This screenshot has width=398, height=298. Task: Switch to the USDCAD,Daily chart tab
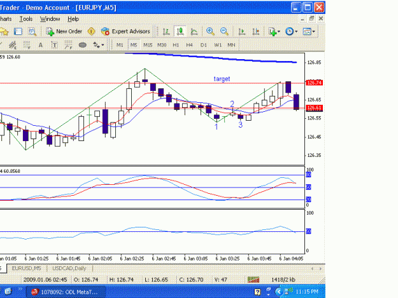tap(69, 268)
